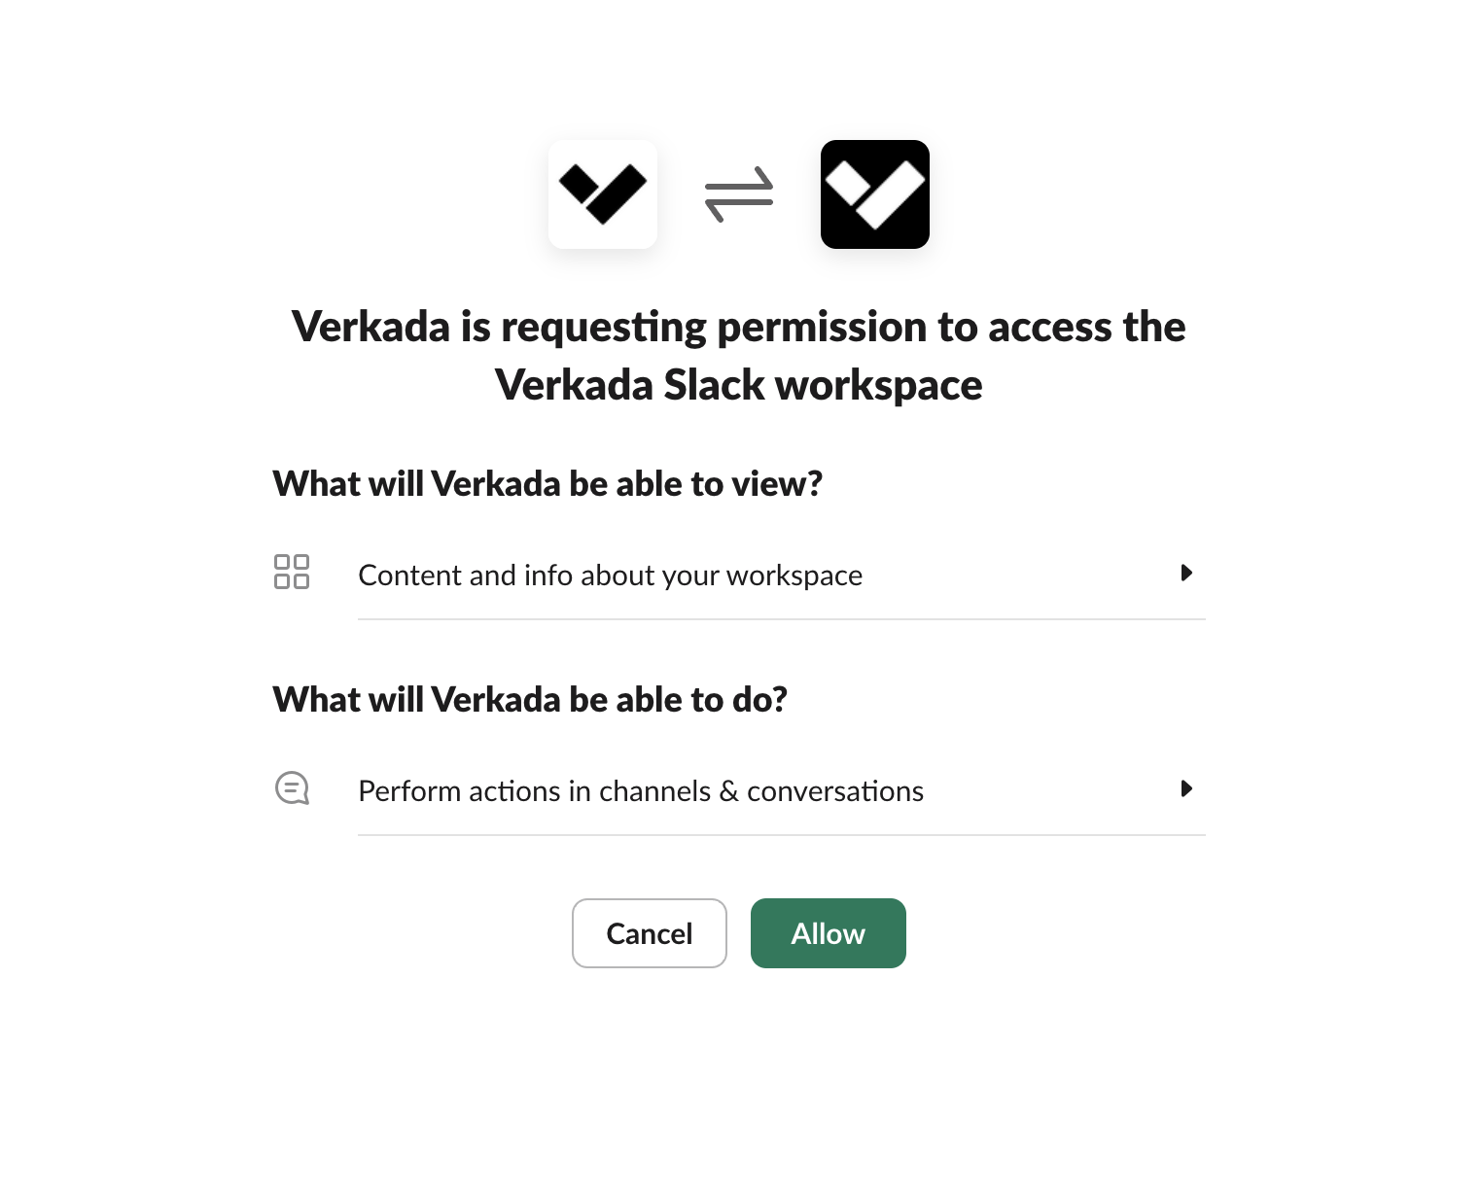
Task: Select "Perform actions in channels & conversations" text
Action: 640,791
